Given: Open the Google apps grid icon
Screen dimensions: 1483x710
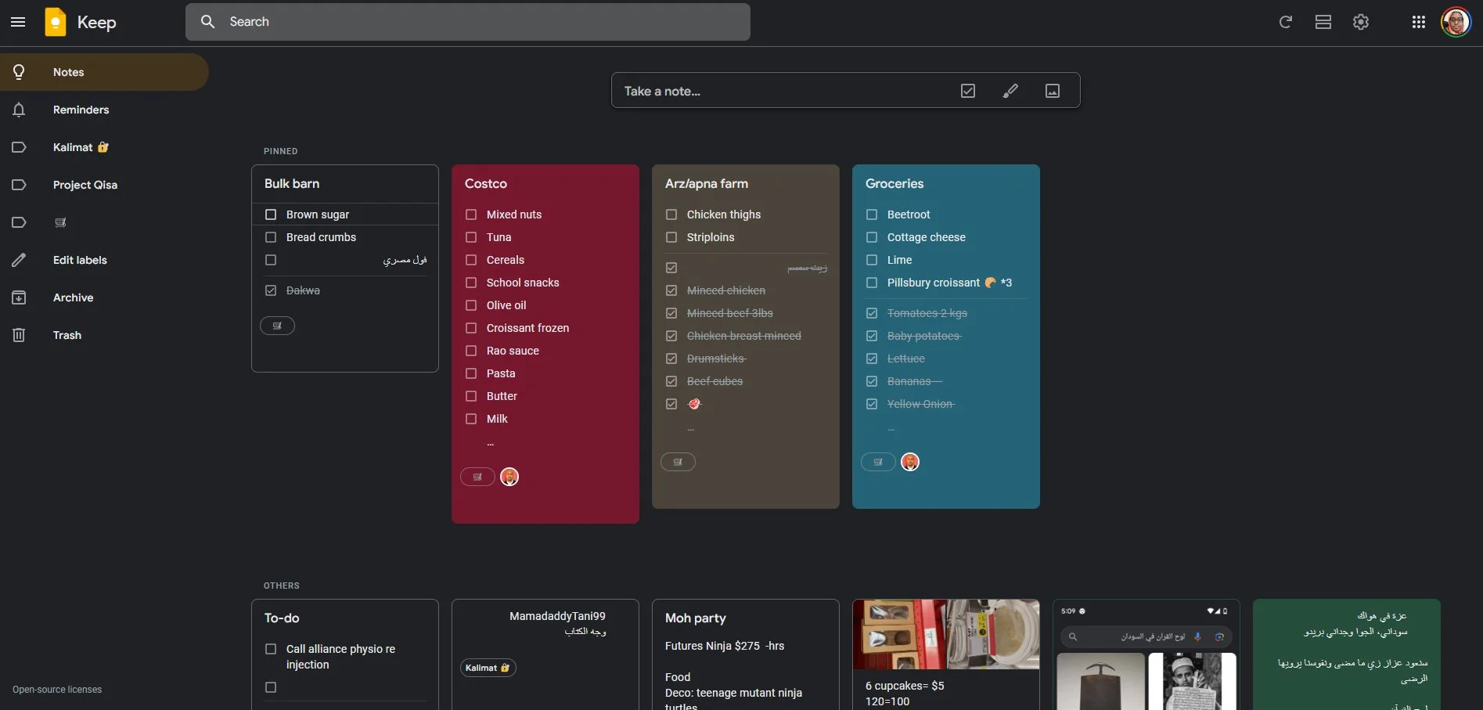Looking at the screenshot, I should point(1418,22).
